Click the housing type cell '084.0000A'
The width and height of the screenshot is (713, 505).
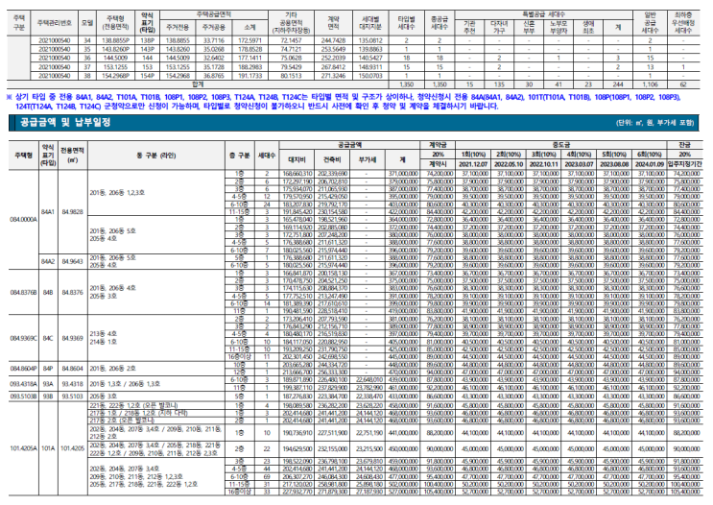point(24,220)
